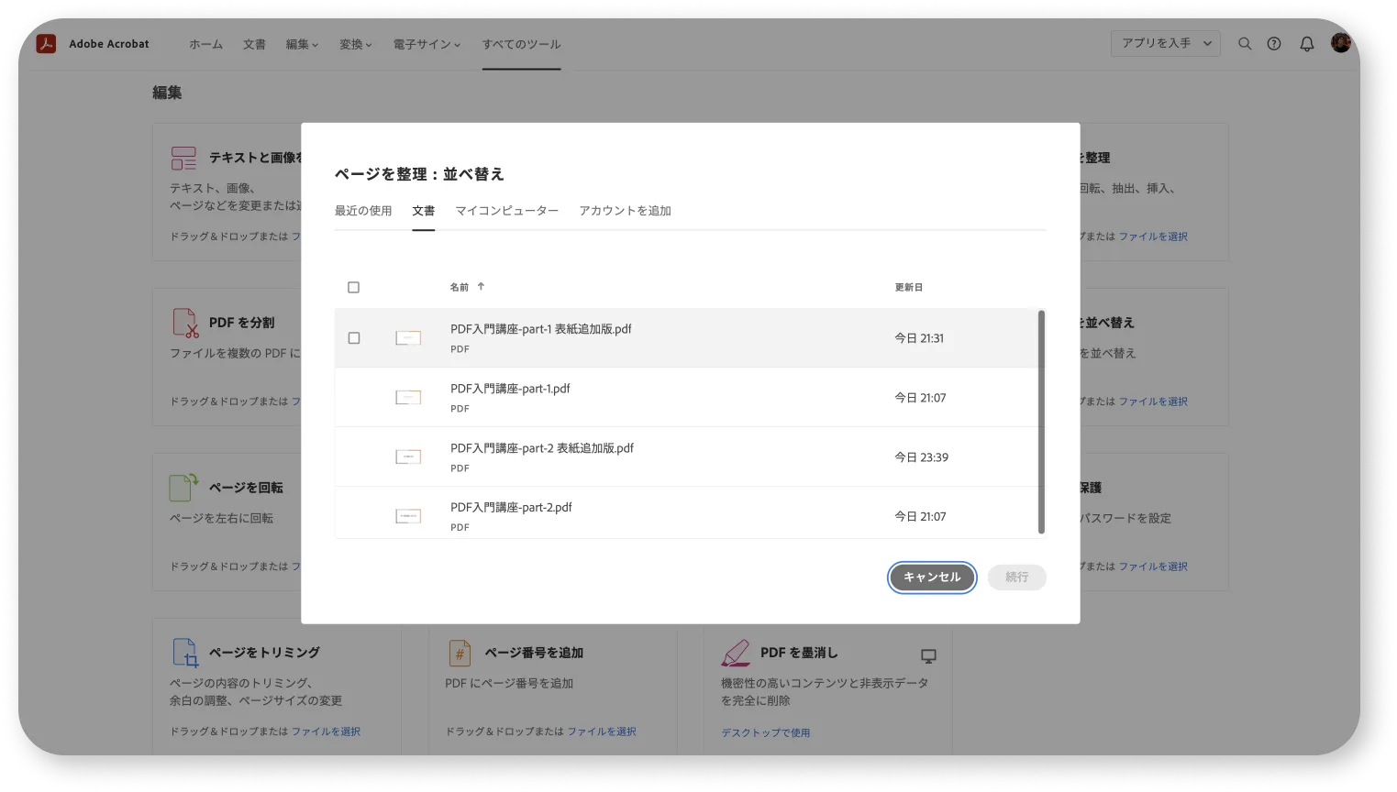Viewport: 1397px width, 792px height.
Task: Select file PDF入門講座-part-1 表紙追加版.pdf
Action: (690, 338)
